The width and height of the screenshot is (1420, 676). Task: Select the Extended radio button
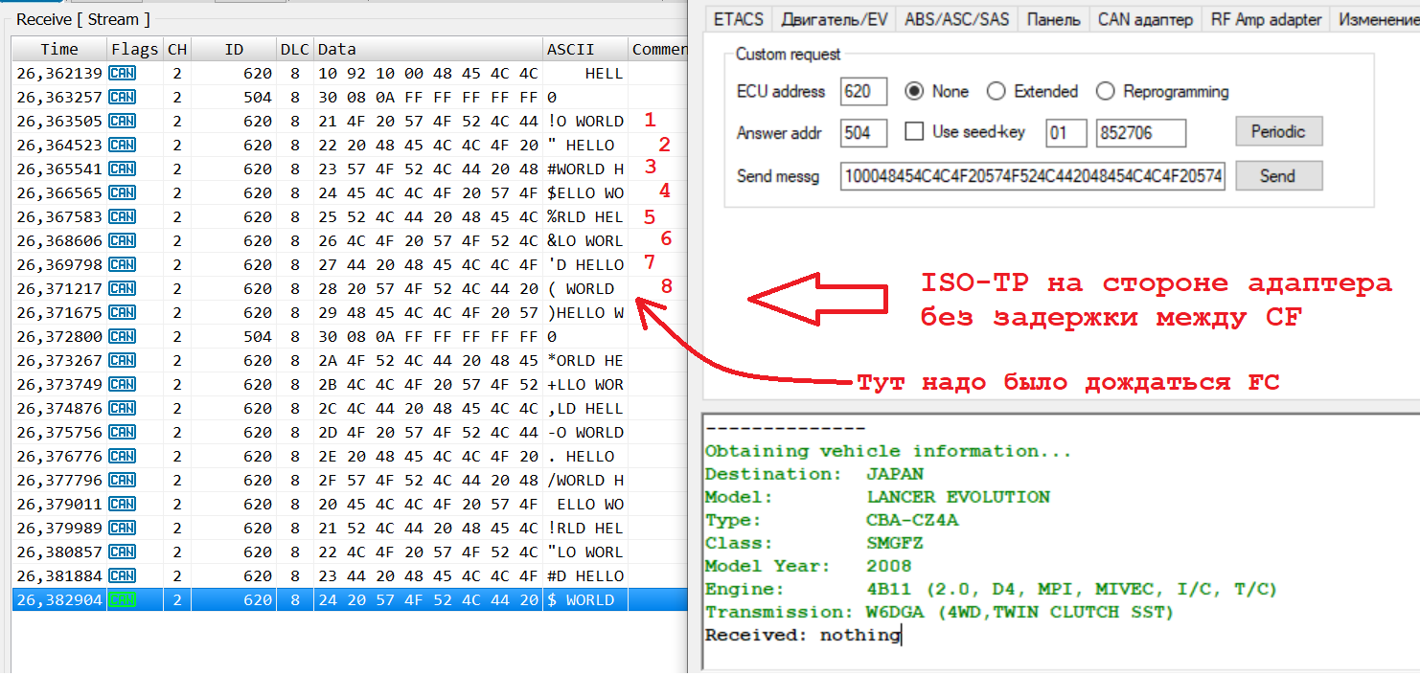[x=996, y=92]
